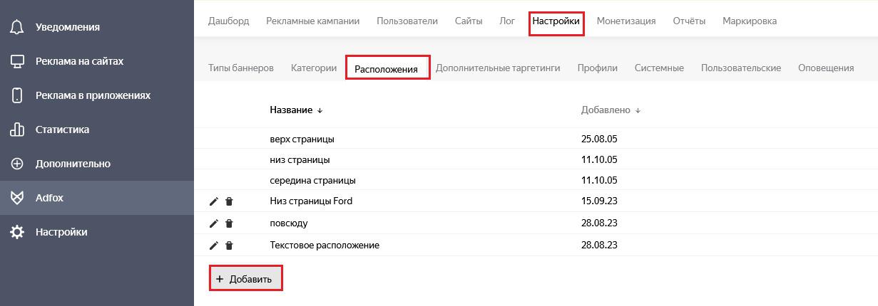878x306 pixels.
Task: Click the bell icon next to Уведомления
Action: pyautogui.click(x=17, y=27)
